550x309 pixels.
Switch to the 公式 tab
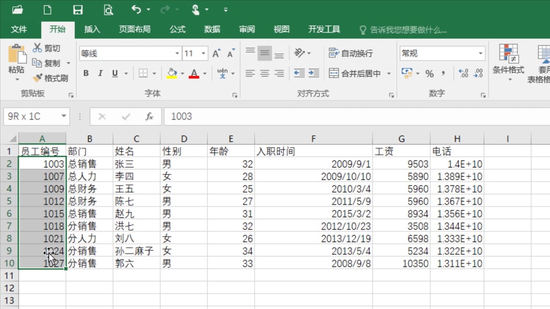[x=177, y=29]
